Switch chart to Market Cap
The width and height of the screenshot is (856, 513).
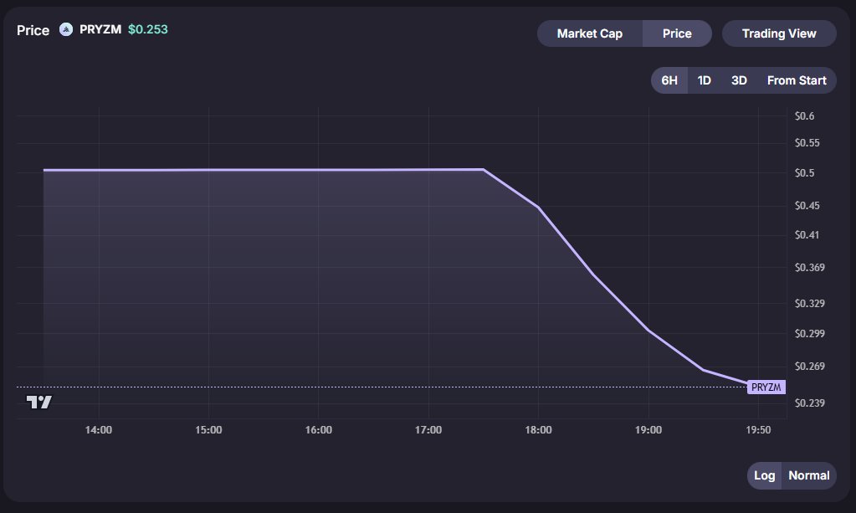[x=590, y=33]
